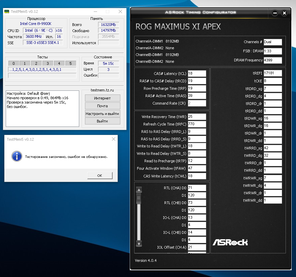This screenshot has height=277, width=296.
Task: Click the ASRock logo
Action: point(230,242)
